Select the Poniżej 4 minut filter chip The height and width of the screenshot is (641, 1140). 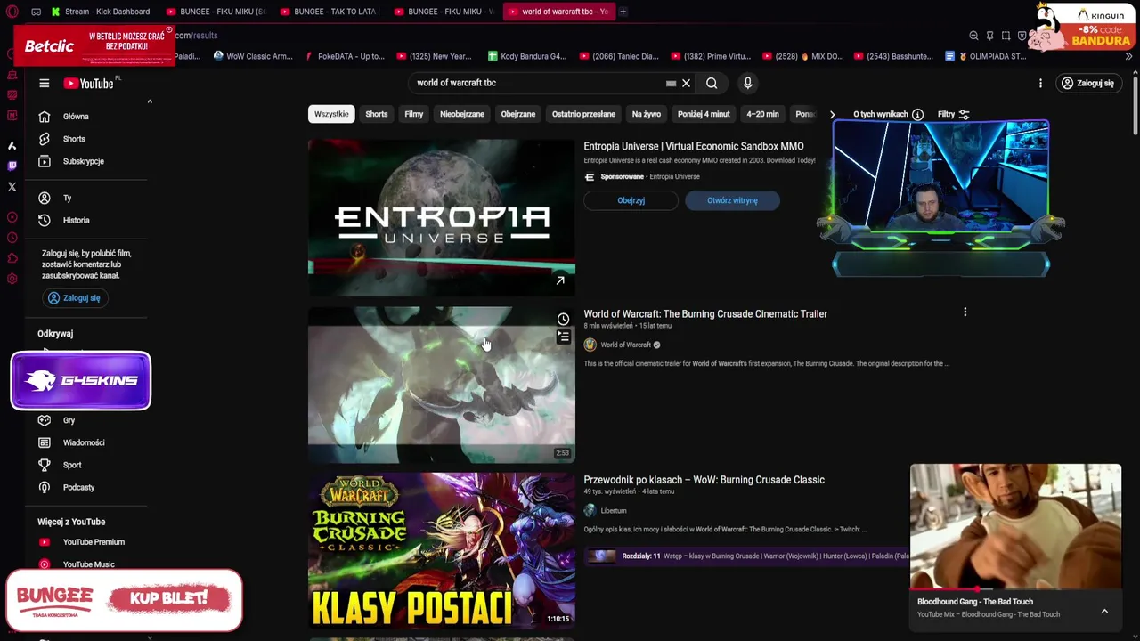point(704,114)
